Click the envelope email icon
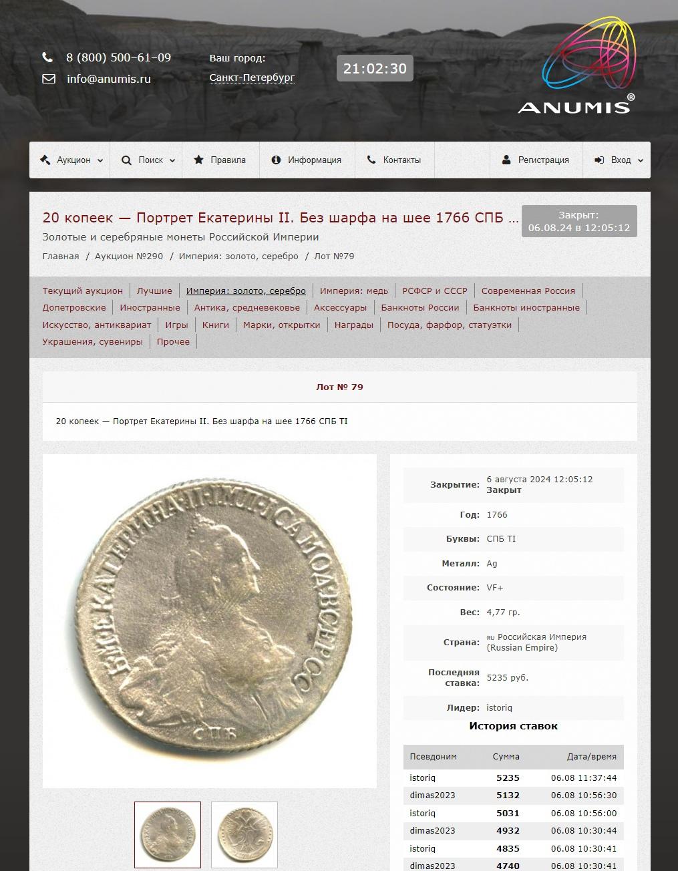 [x=49, y=79]
